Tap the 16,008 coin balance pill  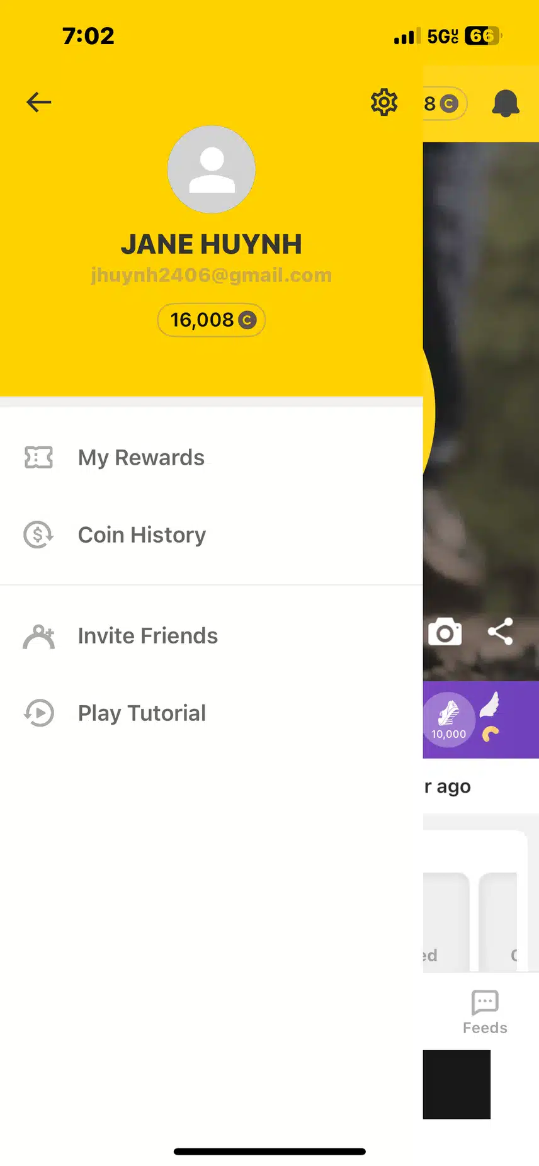point(212,320)
